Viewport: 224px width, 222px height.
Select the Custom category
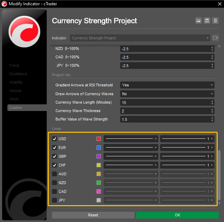[x=27, y=107]
